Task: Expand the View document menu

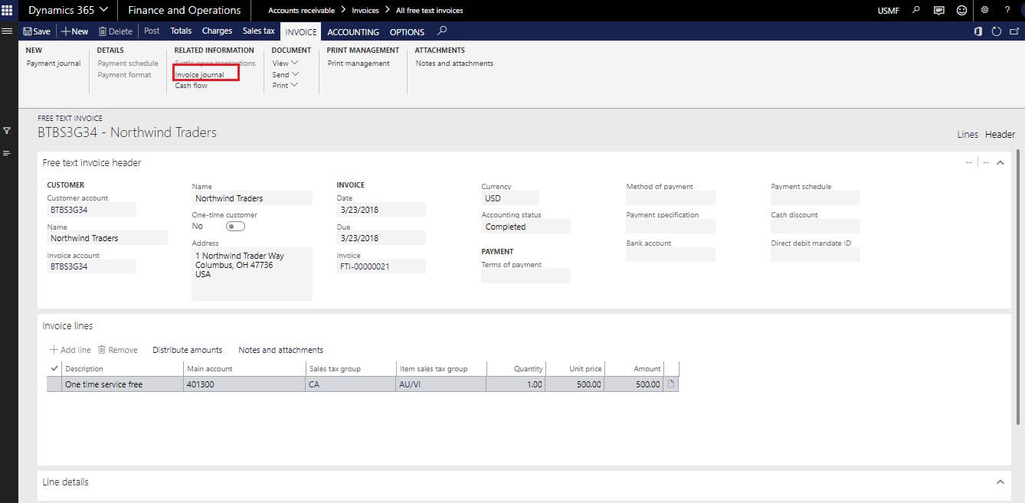Action: coord(285,64)
